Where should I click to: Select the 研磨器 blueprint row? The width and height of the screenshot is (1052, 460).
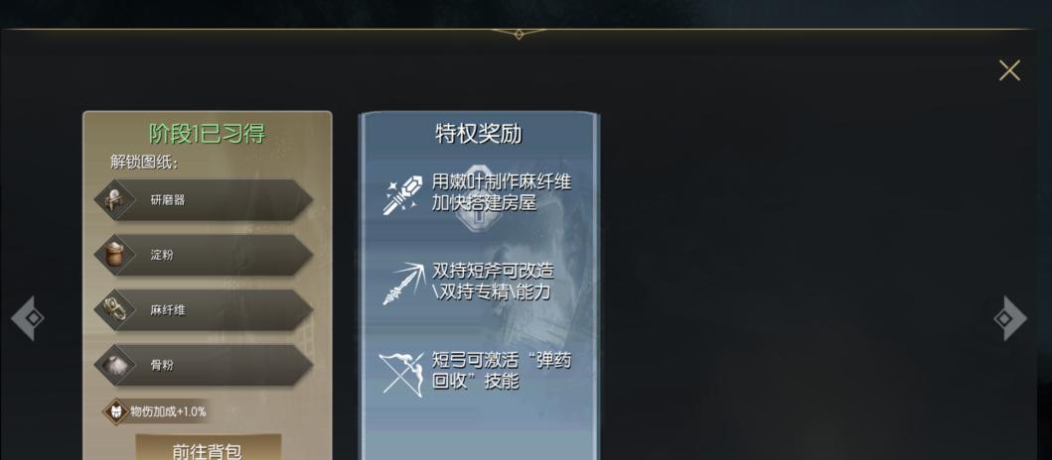[204, 199]
